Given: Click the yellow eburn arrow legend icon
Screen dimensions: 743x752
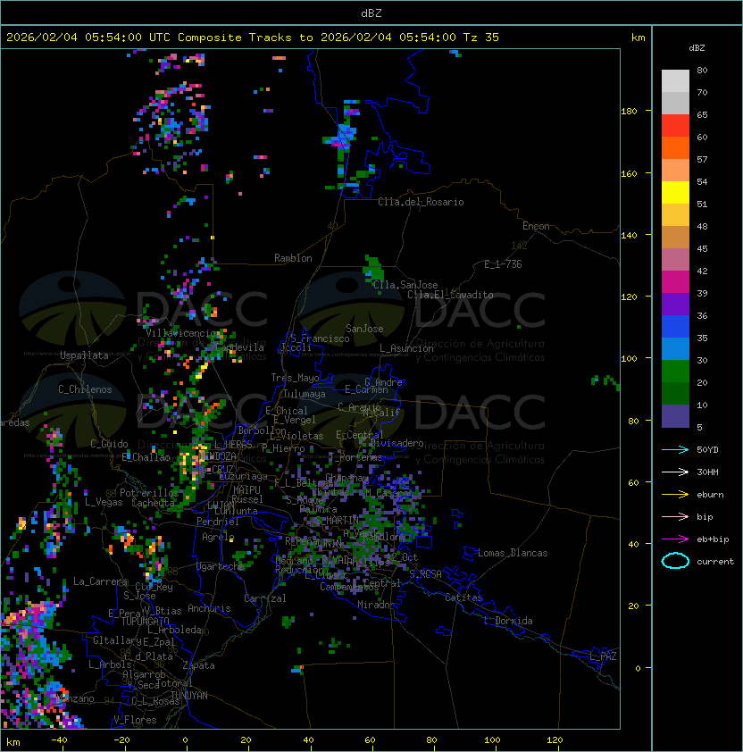Looking at the screenshot, I should click(675, 495).
